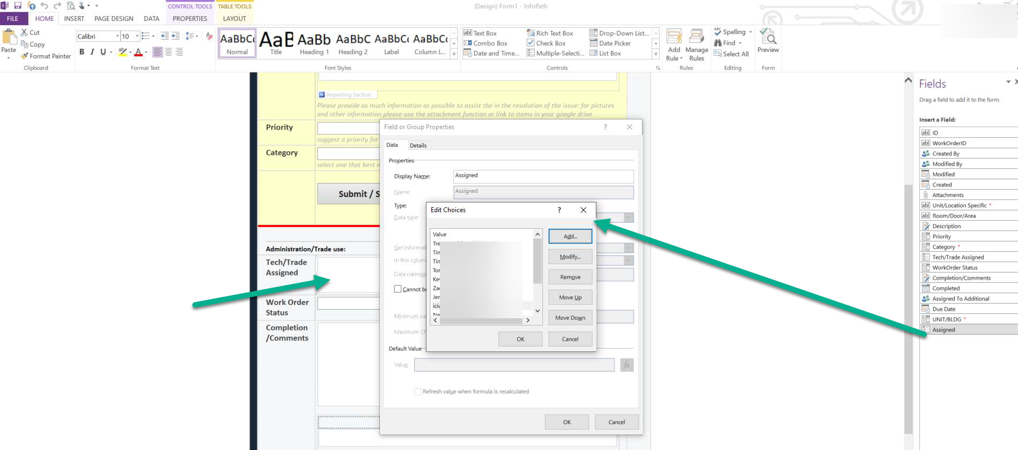This screenshot has height=450, width=1018.
Task: Toggle the Cannot be blank checkbox
Action: click(398, 289)
